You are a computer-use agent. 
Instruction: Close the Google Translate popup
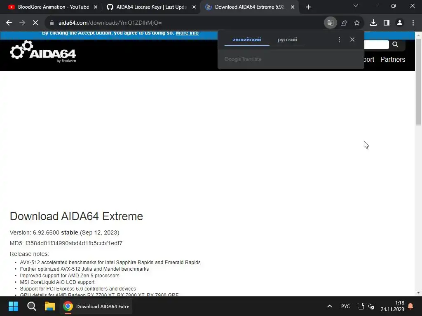coord(352,39)
